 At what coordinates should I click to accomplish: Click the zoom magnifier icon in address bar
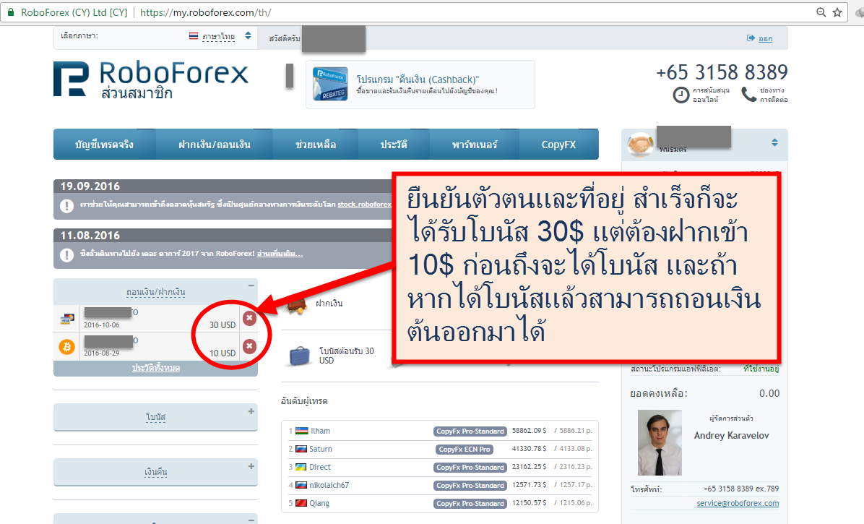pyautogui.click(x=821, y=12)
